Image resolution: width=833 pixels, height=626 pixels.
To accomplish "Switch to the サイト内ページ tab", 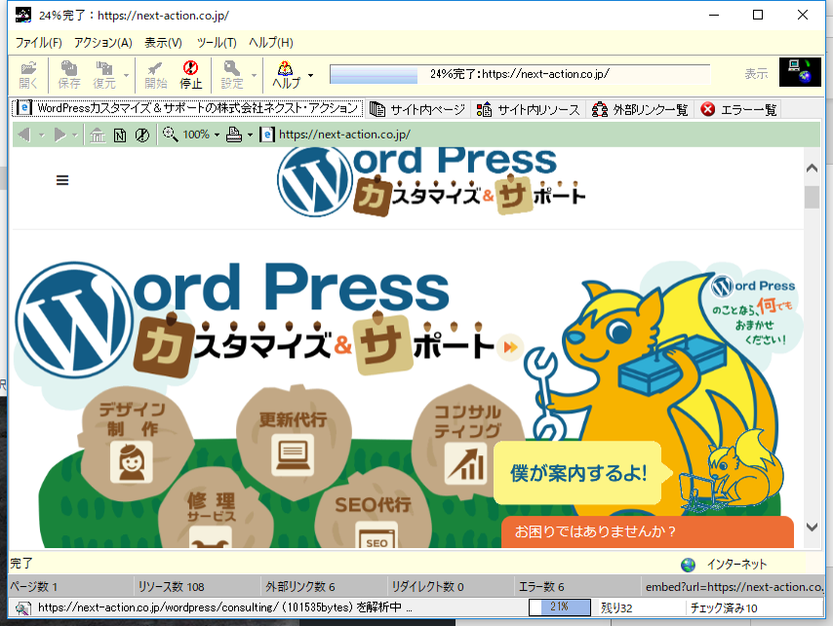I will click(x=417, y=109).
